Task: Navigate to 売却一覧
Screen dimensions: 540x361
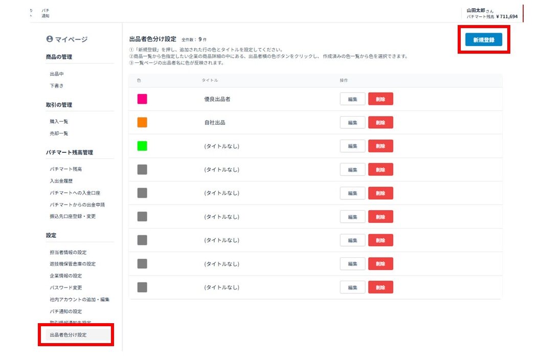Action: click(x=59, y=133)
